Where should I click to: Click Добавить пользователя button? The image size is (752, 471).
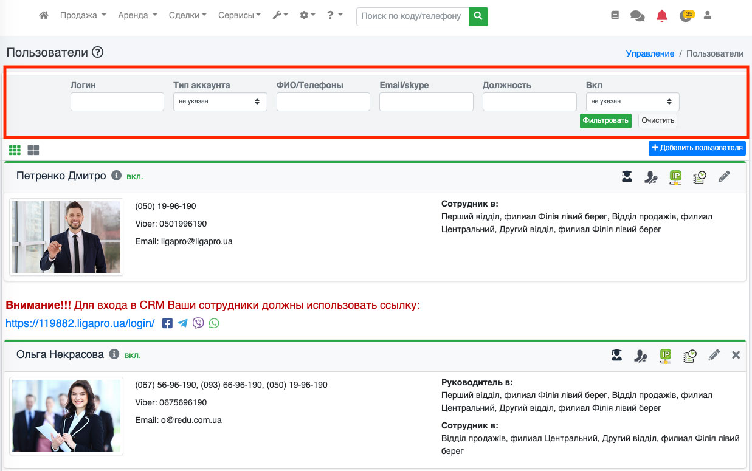pos(697,148)
